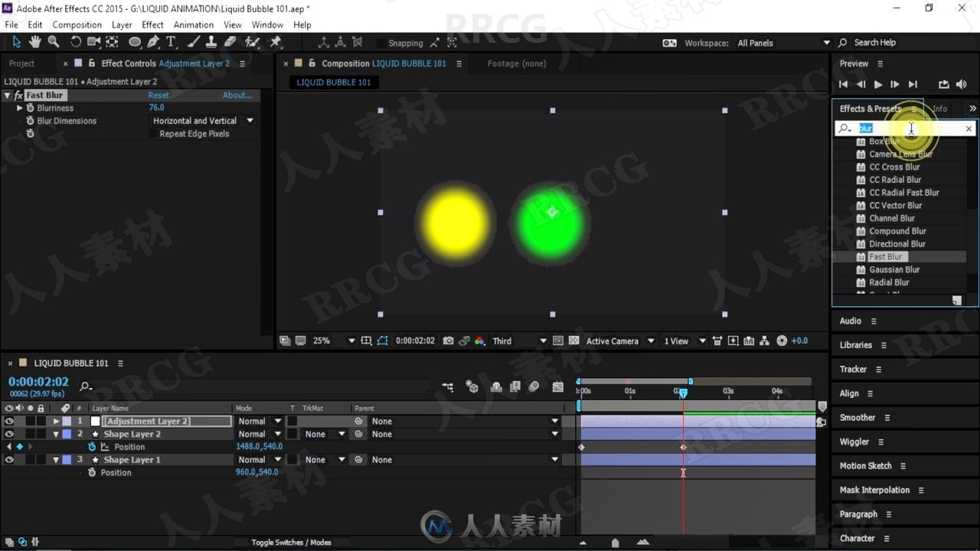This screenshot has width=980, height=551.
Task: Open the Effect menu
Action: 152,24
